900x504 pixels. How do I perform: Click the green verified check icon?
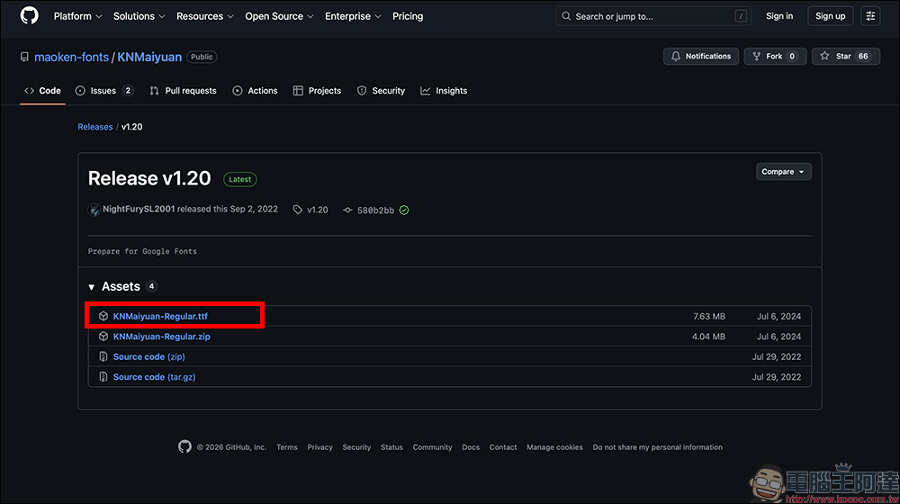[x=404, y=210]
